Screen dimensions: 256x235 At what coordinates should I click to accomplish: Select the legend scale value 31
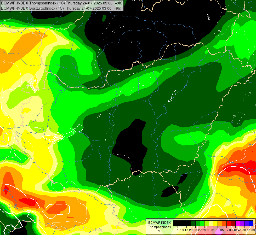click(x=213, y=230)
